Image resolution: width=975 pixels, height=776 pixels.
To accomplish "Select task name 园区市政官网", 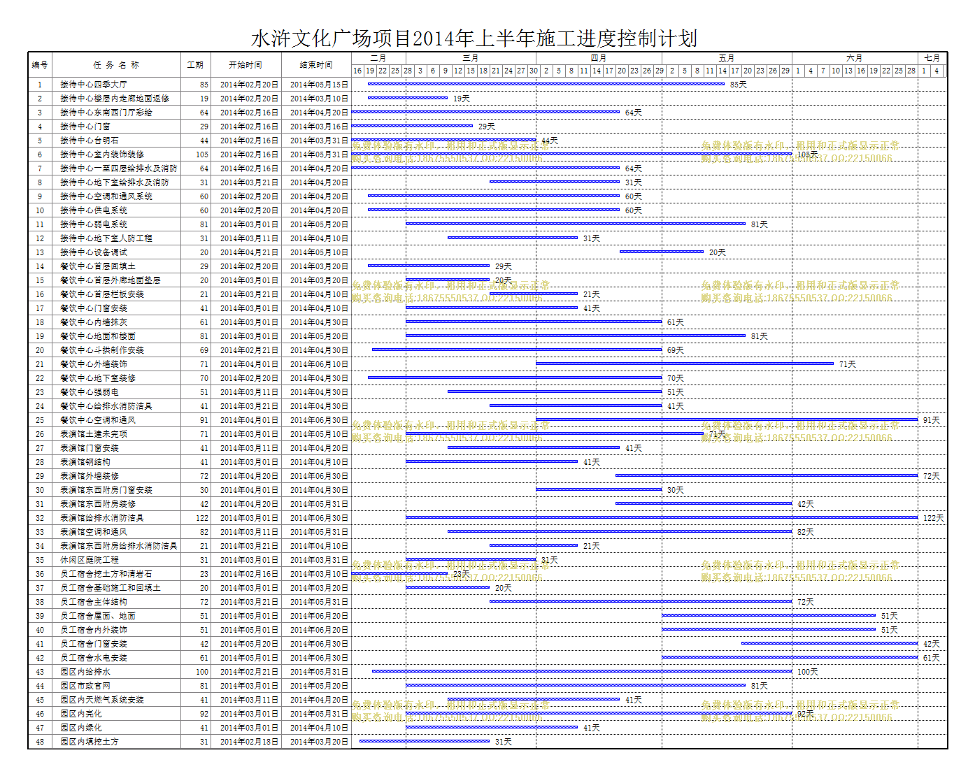I will pyautogui.click(x=85, y=686).
